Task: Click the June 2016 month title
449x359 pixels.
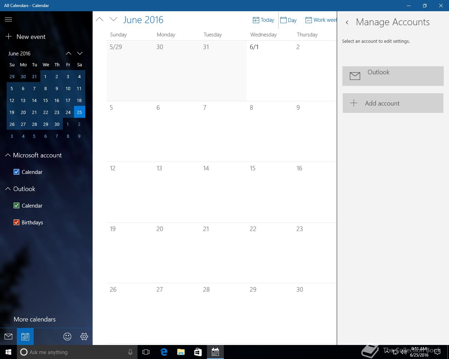Action: coord(143,20)
